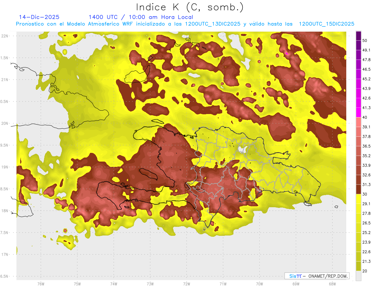Click the magenta hotspot near 69W in the north
Viewport: 373px width, 288px height.
pos(287,53)
